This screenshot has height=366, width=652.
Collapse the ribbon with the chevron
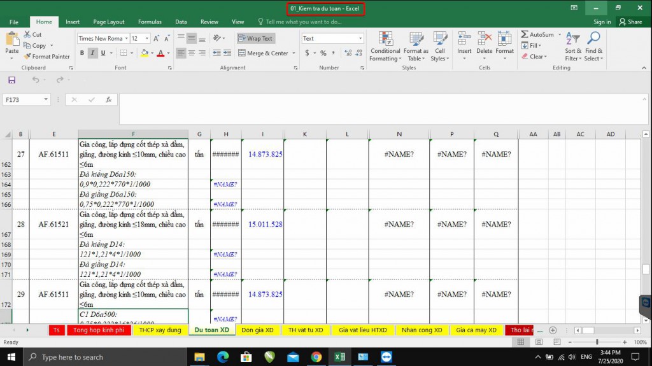tap(644, 68)
